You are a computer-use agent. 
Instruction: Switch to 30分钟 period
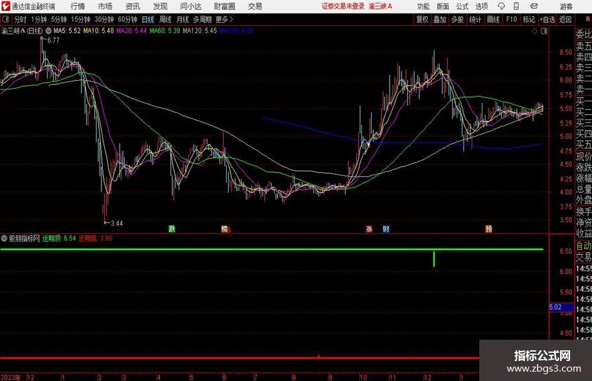104,19
